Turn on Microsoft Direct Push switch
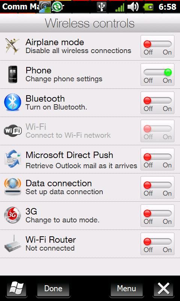180x301 pixels. coord(157,159)
